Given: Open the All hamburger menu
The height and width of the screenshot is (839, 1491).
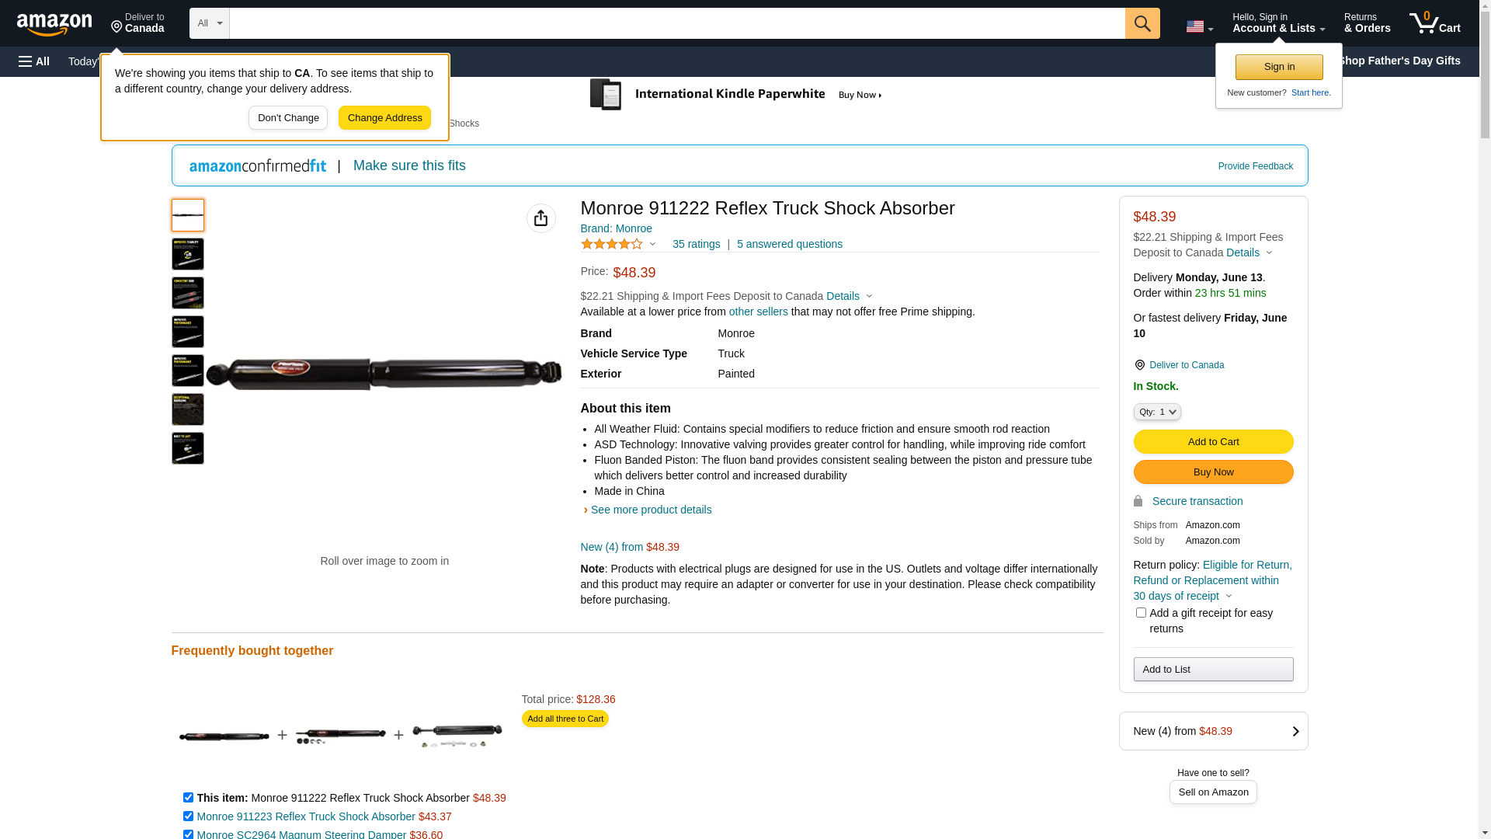Looking at the screenshot, I should click(x=34, y=61).
